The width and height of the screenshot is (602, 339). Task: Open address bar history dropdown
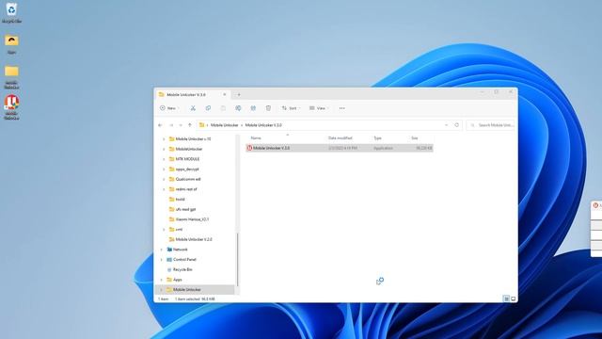tap(446, 125)
